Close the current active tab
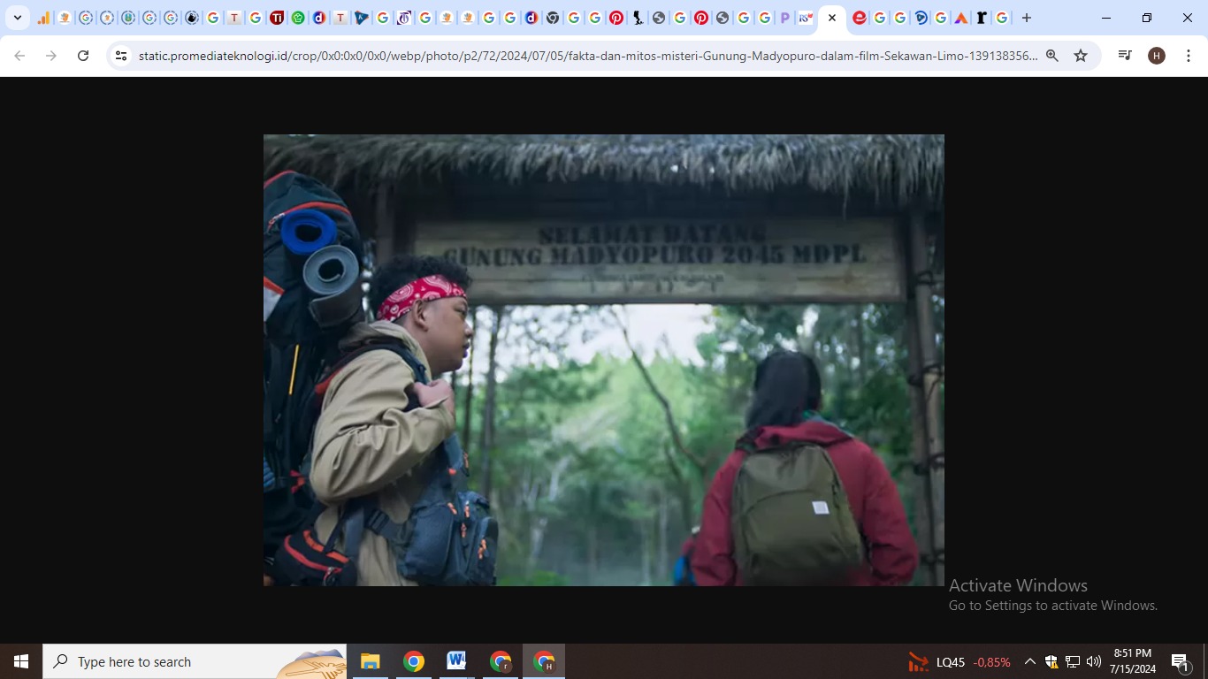Screen dimensions: 1208x679 (832, 18)
